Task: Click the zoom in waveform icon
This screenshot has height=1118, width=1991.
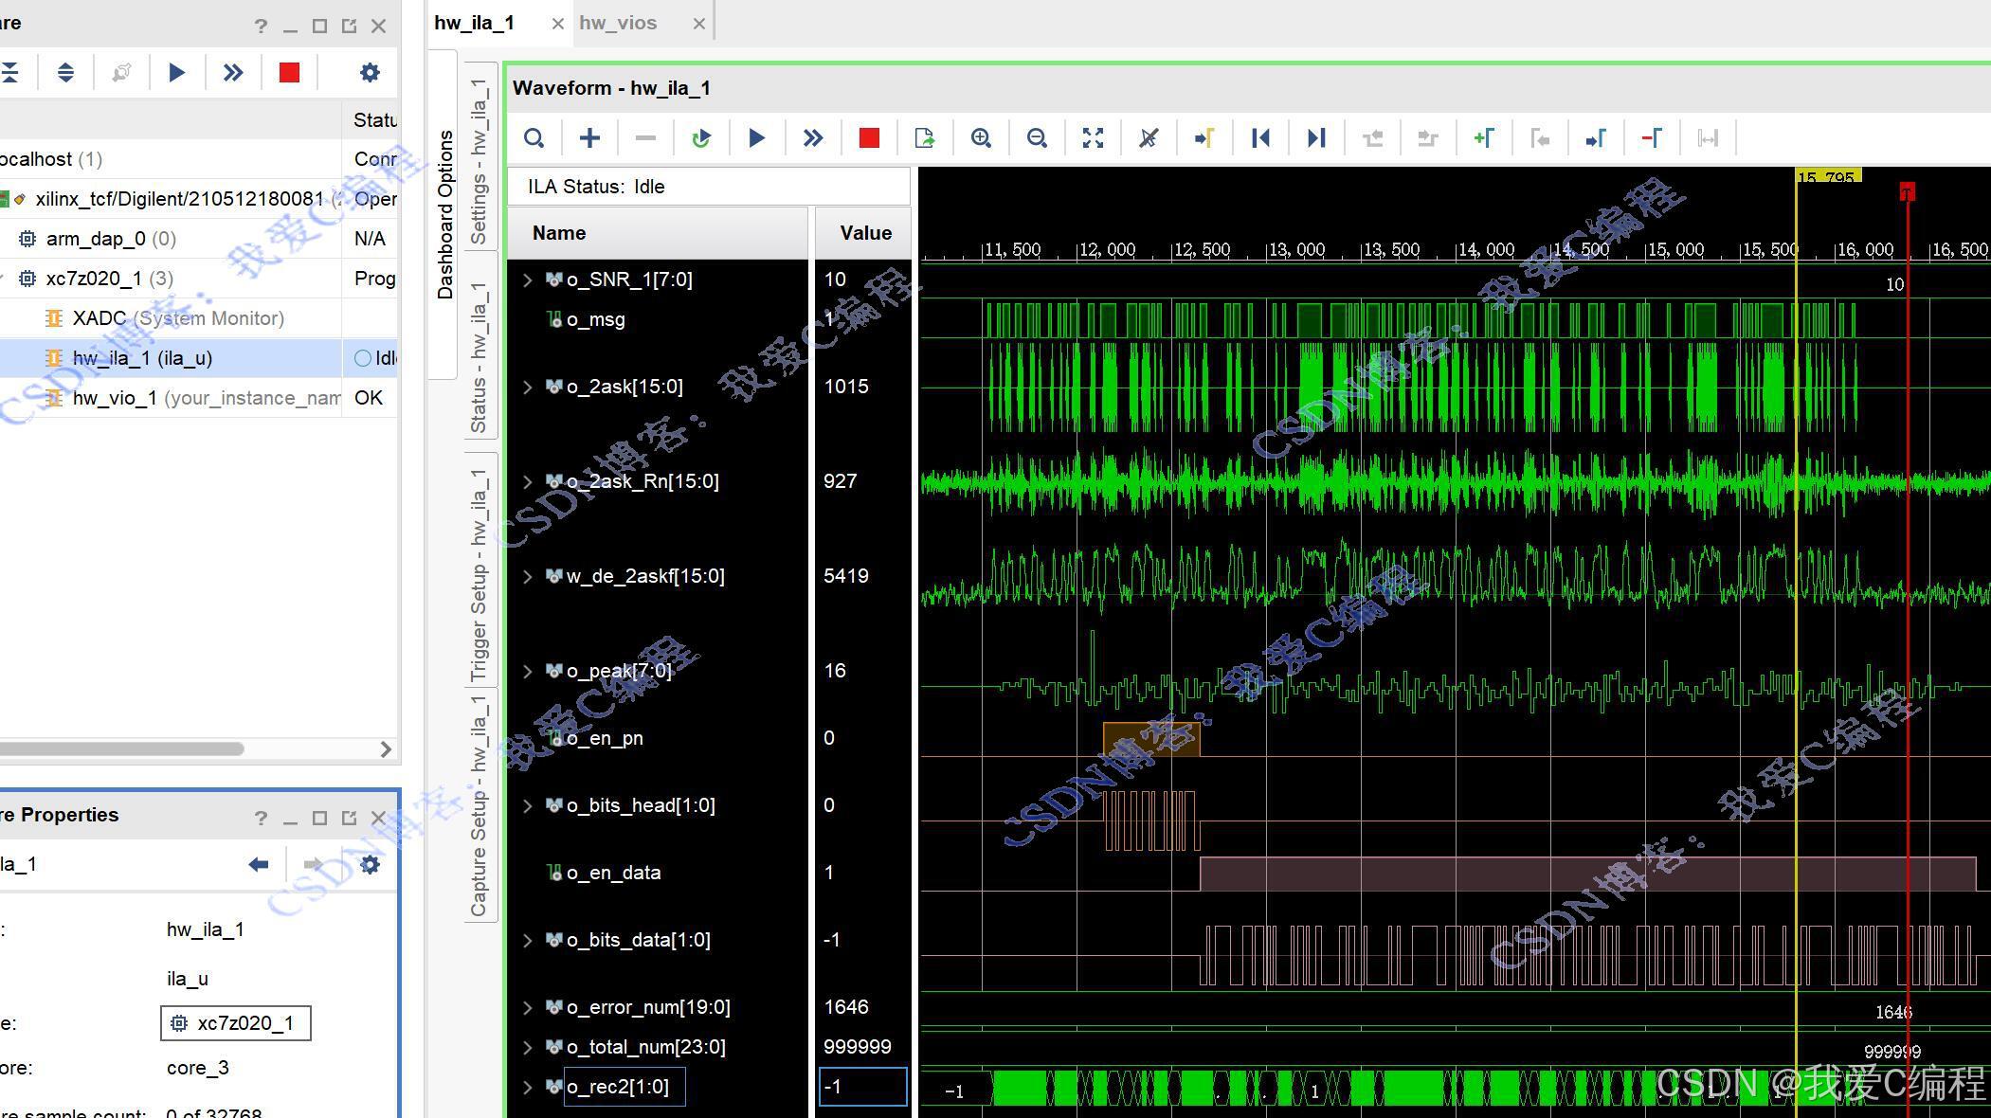Action: click(x=981, y=138)
